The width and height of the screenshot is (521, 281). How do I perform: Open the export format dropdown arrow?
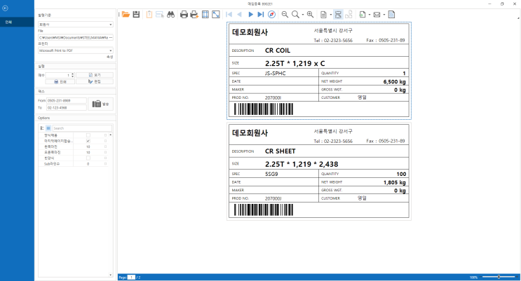coord(370,15)
